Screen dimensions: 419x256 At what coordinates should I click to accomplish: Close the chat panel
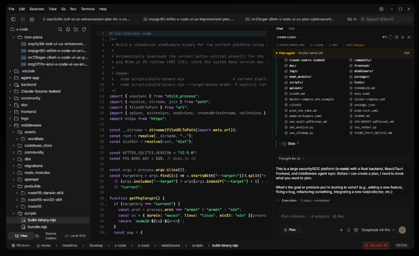(x=409, y=37)
